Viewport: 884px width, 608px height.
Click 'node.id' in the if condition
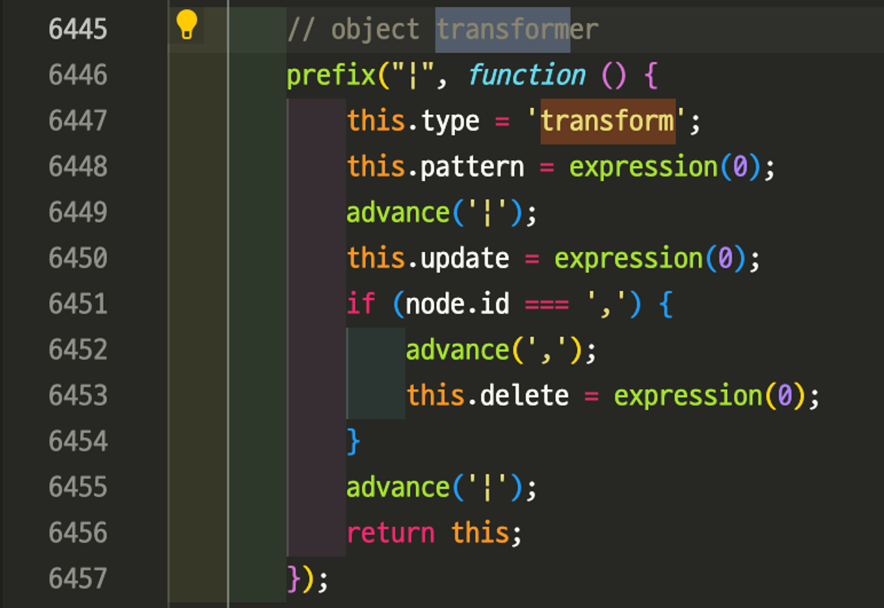click(x=457, y=304)
